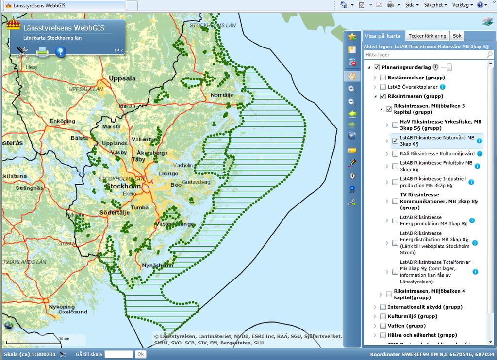The image size is (497, 360).
Task: Enable Internationellt skydd (grupp) checkbox
Action: pyautogui.click(x=383, y=307)
